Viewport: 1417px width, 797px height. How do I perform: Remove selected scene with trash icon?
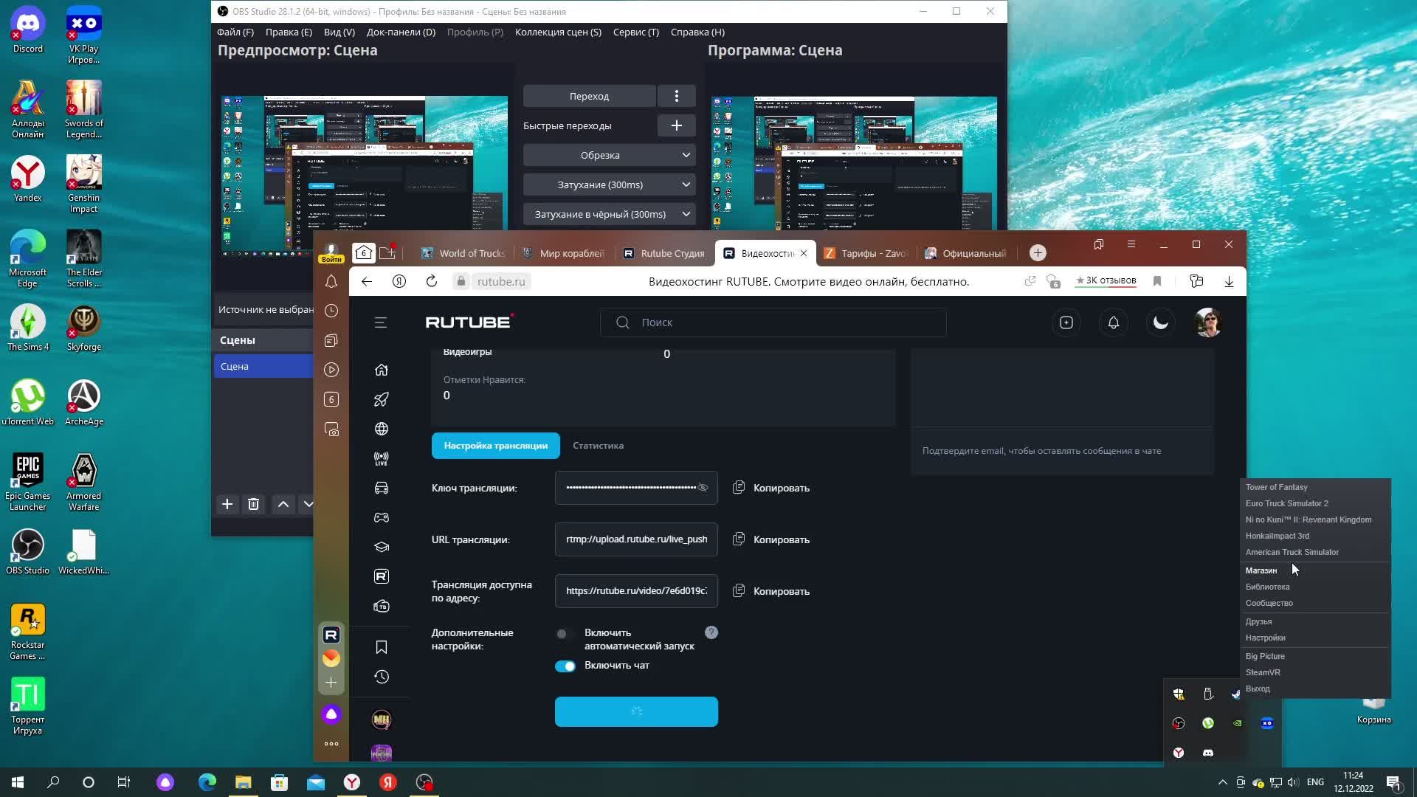click(253, 504)
